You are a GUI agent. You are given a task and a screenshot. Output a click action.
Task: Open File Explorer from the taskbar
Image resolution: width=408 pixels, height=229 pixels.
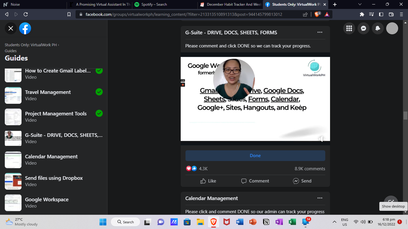(200, 222)
